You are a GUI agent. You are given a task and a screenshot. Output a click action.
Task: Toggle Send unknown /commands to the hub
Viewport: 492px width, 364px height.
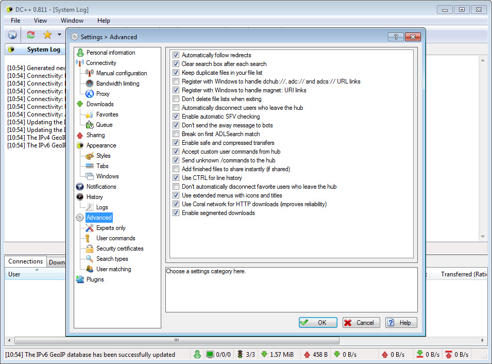176,160
